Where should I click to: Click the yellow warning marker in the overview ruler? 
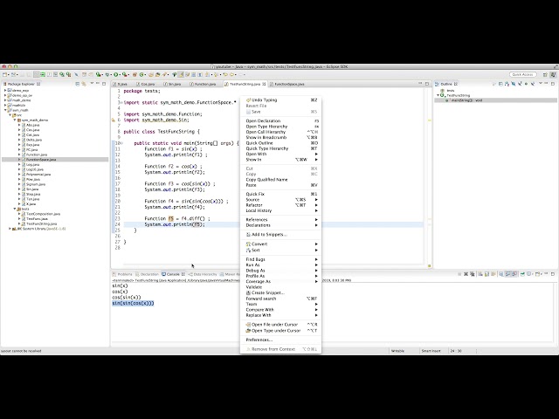click(430, 120)
